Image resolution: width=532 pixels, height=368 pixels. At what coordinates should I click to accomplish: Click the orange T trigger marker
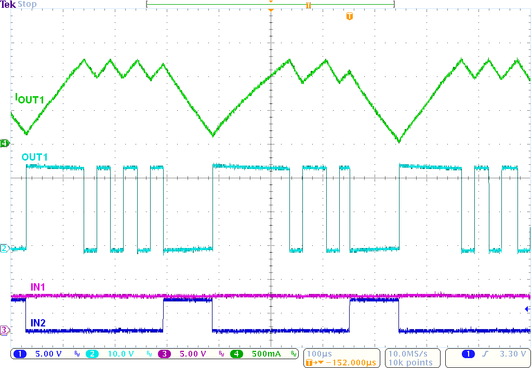350,16
